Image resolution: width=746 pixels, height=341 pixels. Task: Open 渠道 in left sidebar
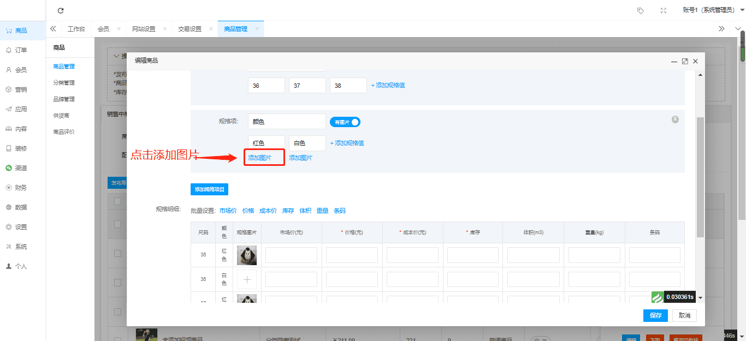pyautogui.click(x=21, y=168)
